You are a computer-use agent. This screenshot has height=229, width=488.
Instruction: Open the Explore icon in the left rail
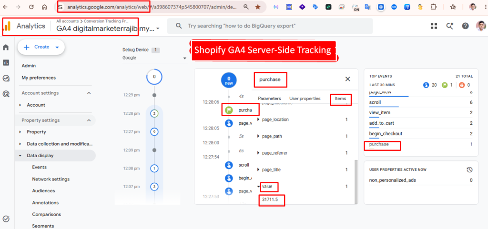click(x=6, y=78)
